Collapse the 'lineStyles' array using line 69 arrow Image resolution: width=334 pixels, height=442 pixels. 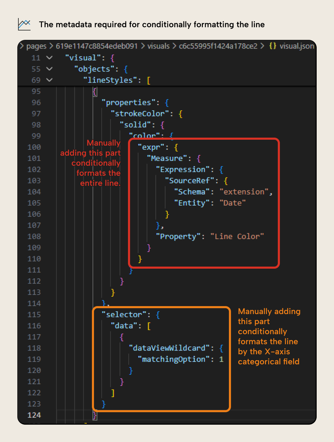pos(49,80)
